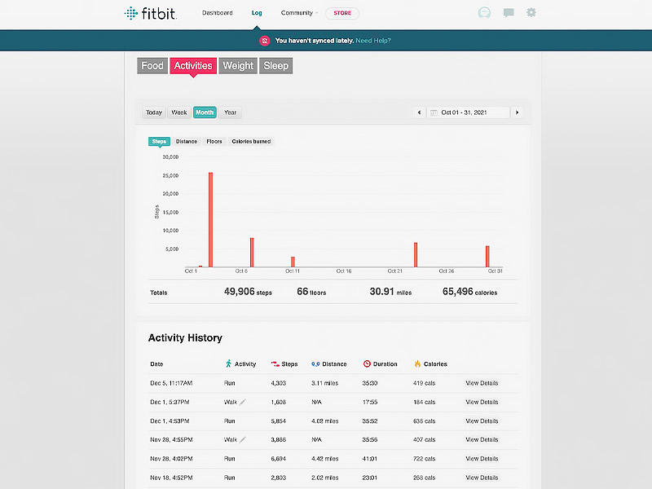The width and height of the screenshot is (652, 489).
Task: Select the Week range
Action: coord(179,112)
